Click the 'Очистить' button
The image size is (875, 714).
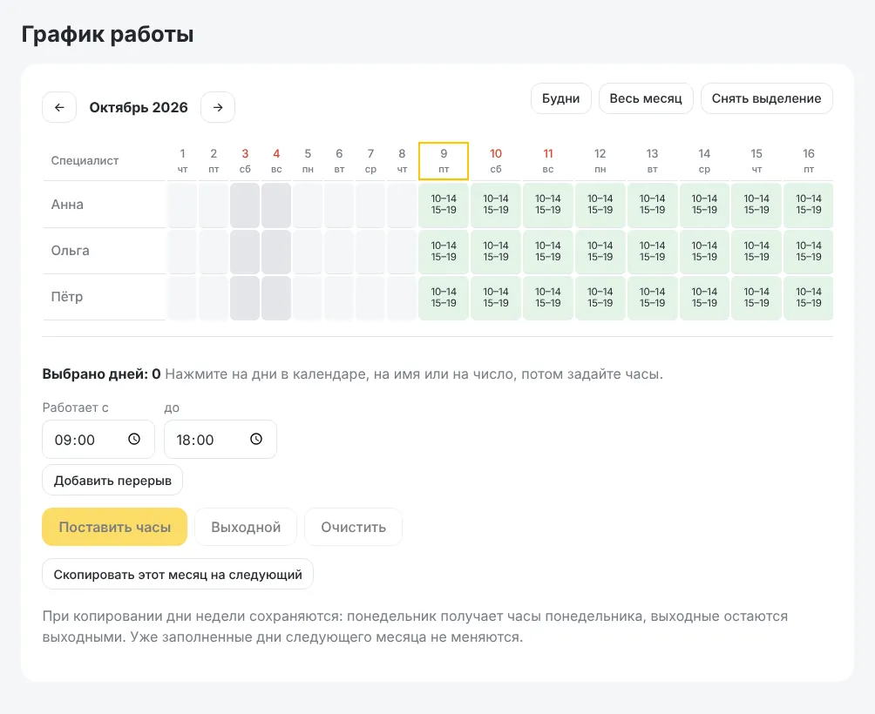click(353, 527)
